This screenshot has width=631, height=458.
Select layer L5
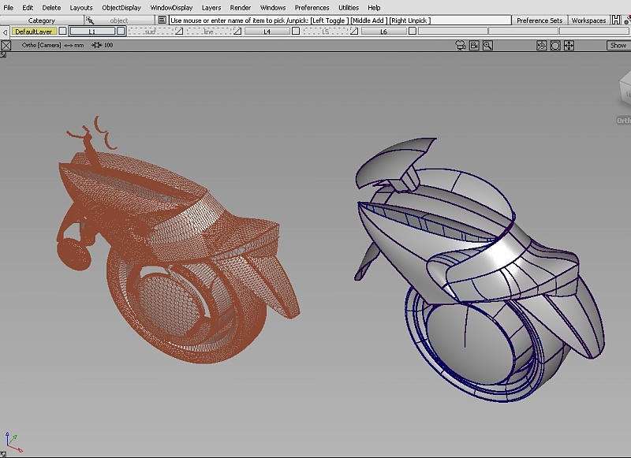pyautogui.click(x=326, y=32)
